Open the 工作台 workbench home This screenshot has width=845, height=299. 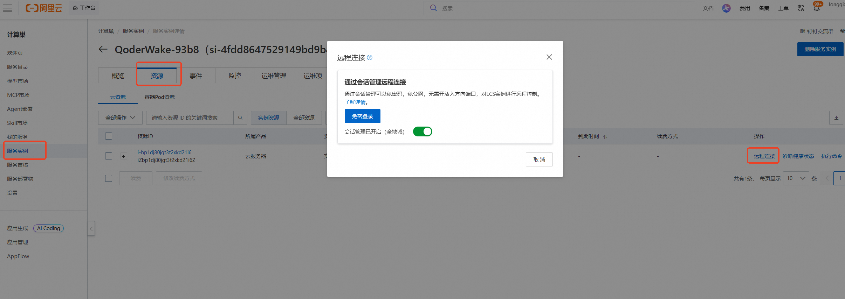[84, 8]
